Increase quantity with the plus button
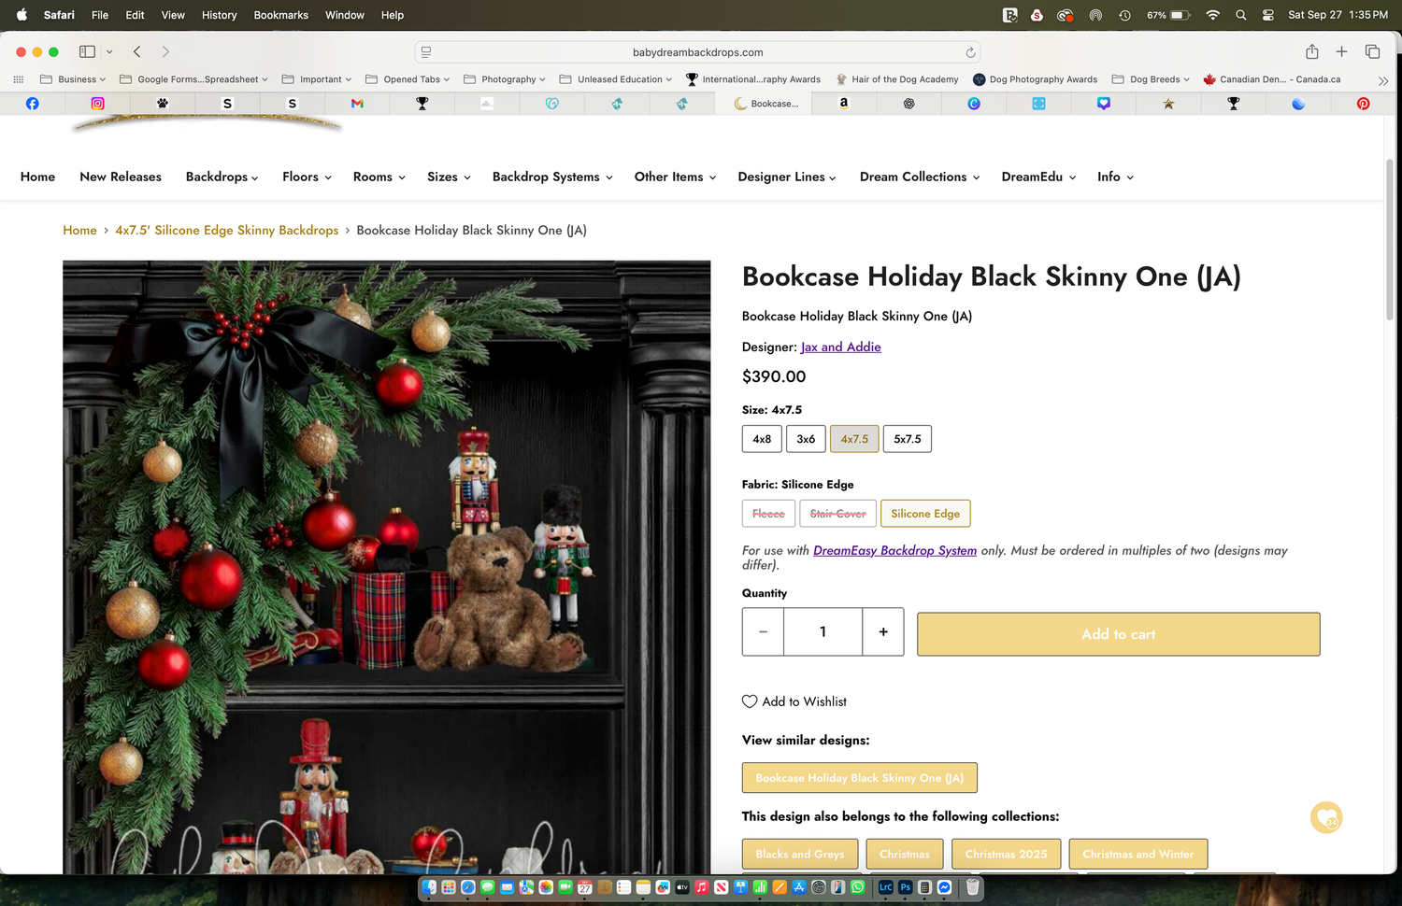 (x=883, y=631)
